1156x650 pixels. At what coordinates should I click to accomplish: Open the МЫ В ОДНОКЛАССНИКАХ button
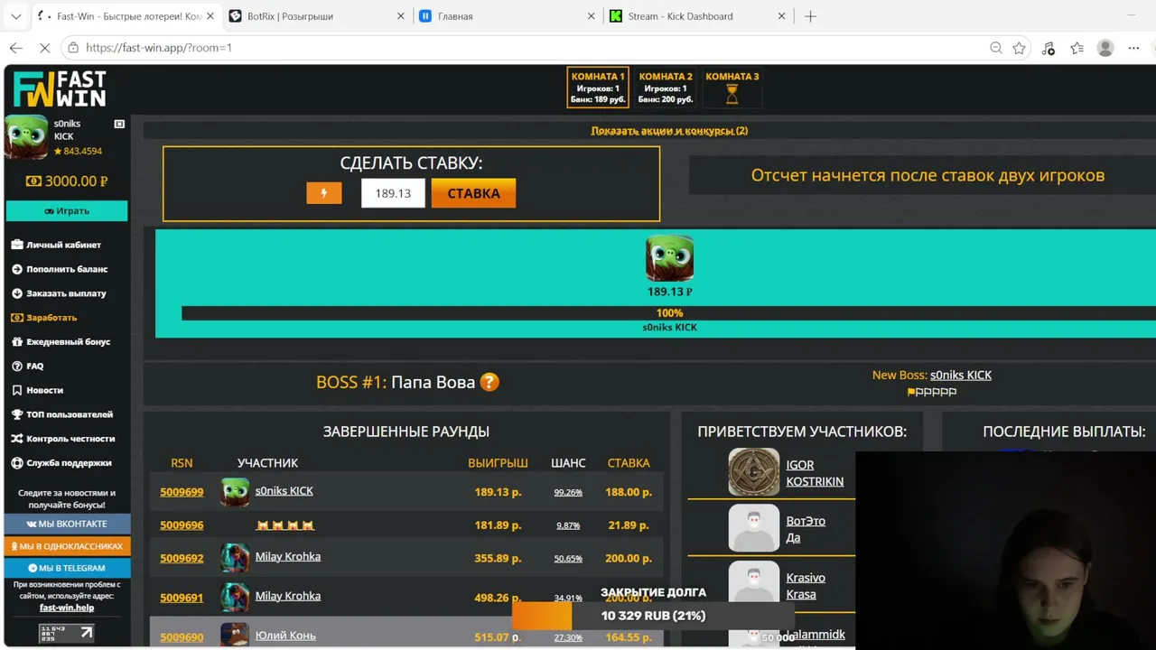67,546
